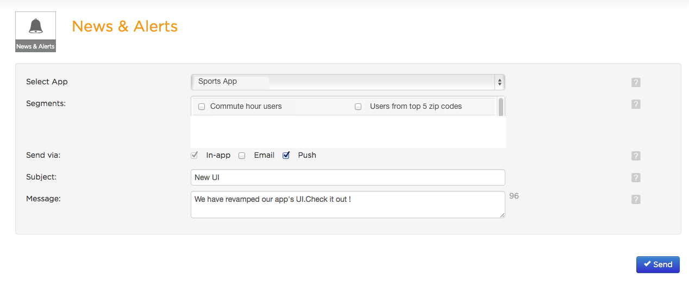The image size is (689, 284).
Task: Click the News & Alerts label under bell
Action: 35,47
